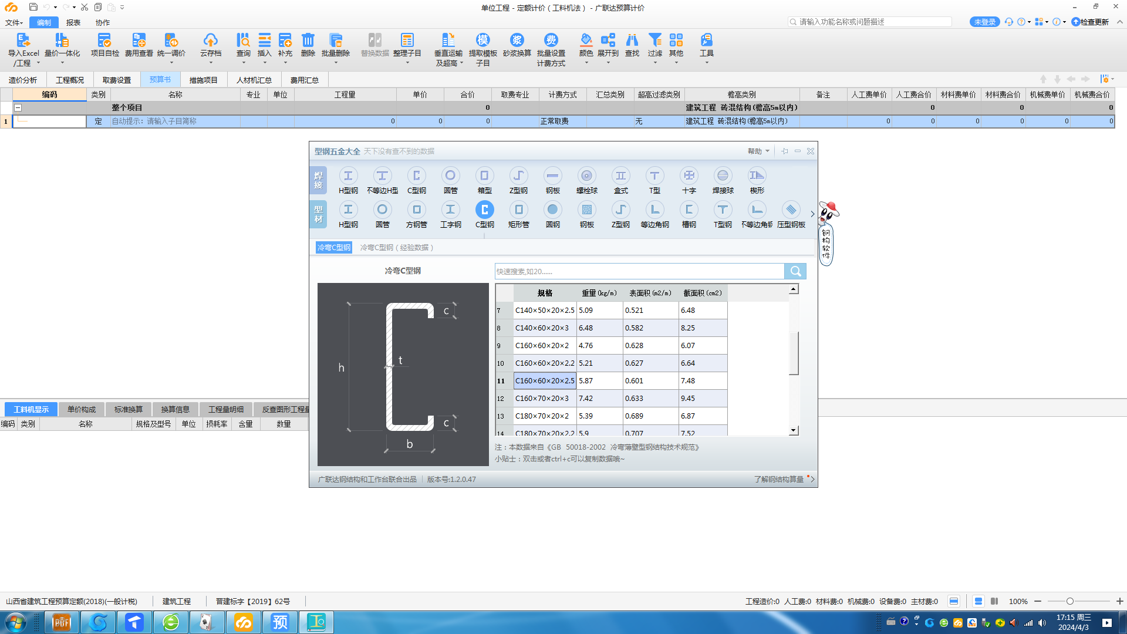Pin the 型钢五金大全 dialog
Screen dimensions: 1127x634
pyautogui.click(x=785, y=151)
